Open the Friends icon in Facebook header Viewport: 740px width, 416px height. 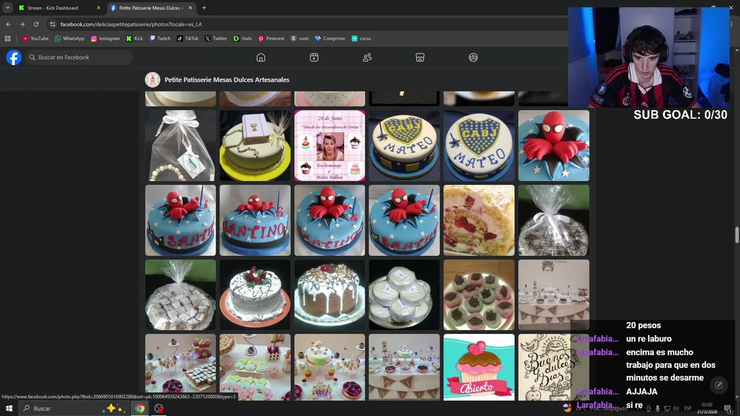tap(367, 57)
